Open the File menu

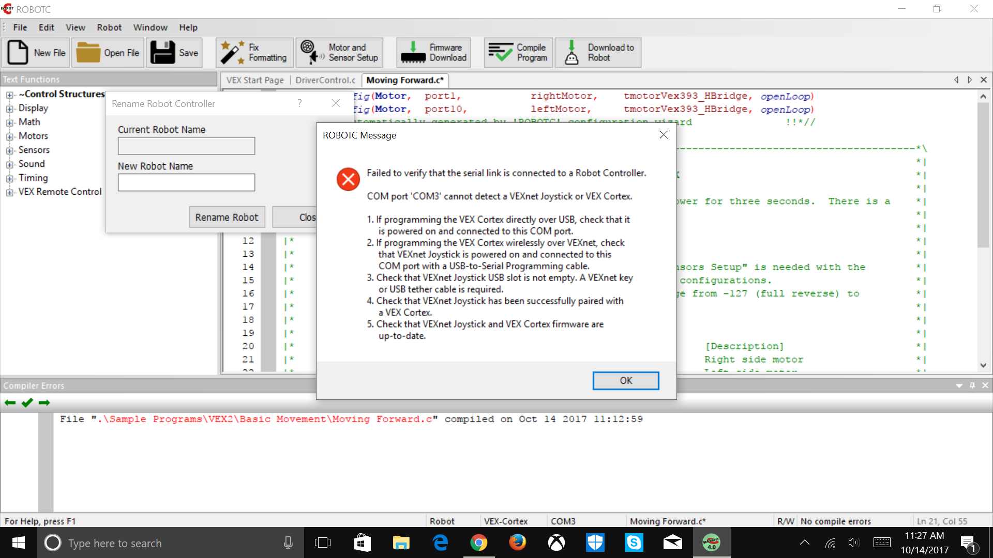click(20, 27)
